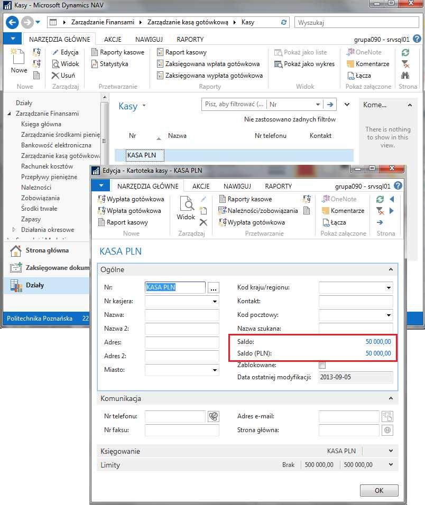Open Komentarze in the Kasy ribbon
This screenshot has height=505, width=425.
(x=368, y=64)
